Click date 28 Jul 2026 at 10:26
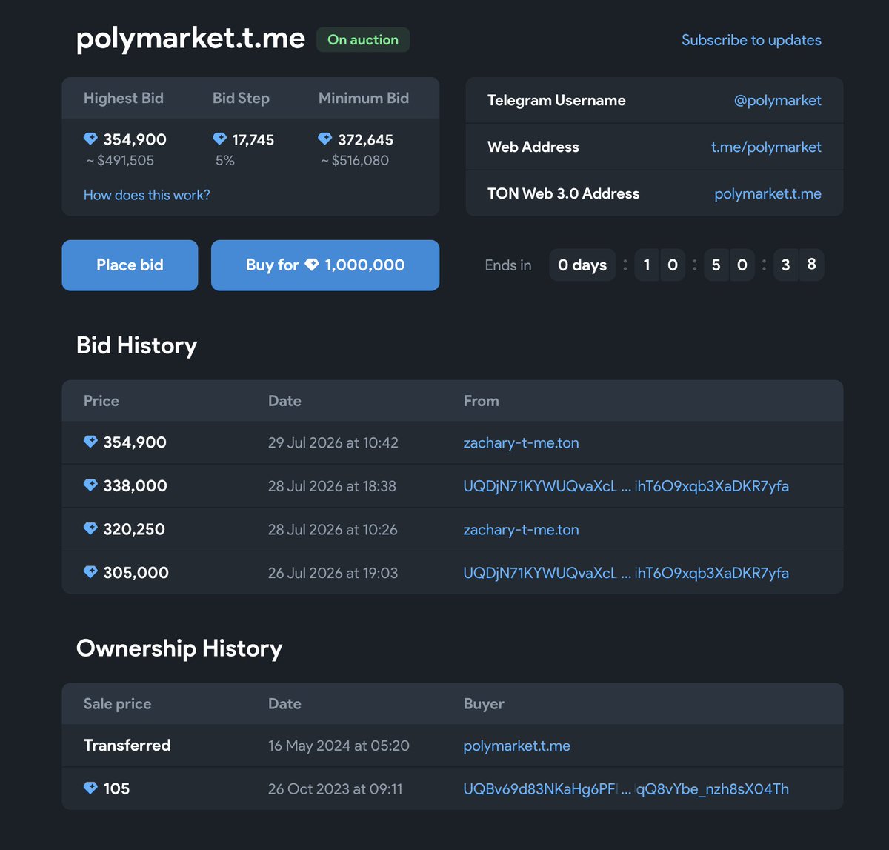This screenshot has height=850, width=889. tap(333, 529)
